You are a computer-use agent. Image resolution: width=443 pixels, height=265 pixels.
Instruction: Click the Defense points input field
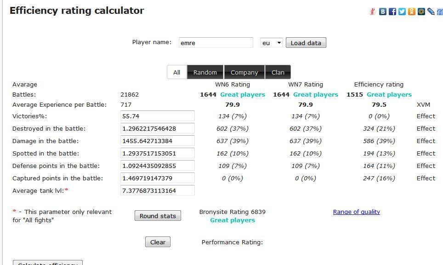click(x=157, y=166)
